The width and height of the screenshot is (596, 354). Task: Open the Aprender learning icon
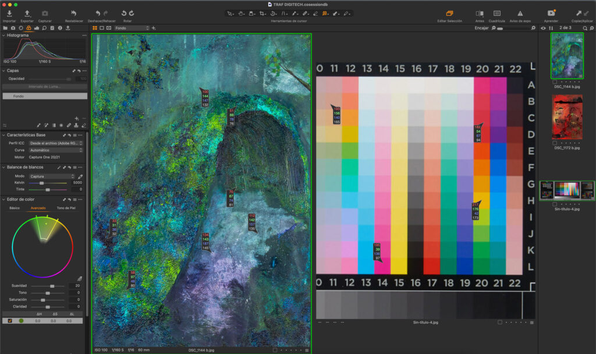click(551, 13)
